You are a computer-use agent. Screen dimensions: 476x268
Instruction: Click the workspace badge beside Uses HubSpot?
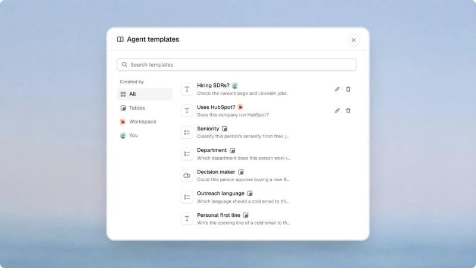[241, 107]
